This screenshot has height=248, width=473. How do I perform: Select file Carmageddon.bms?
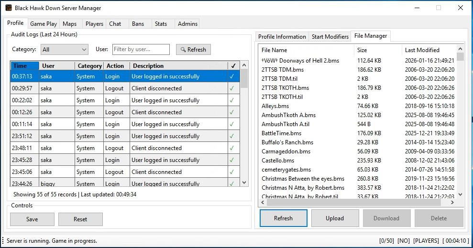point(286,151)
